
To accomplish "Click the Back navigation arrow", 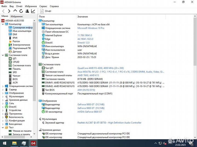I will [3, 11].
